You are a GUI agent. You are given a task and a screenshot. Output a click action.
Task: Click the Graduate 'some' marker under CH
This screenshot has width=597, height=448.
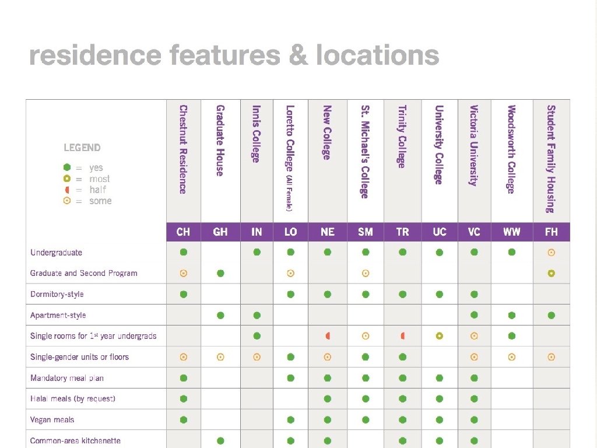[184, 273]
